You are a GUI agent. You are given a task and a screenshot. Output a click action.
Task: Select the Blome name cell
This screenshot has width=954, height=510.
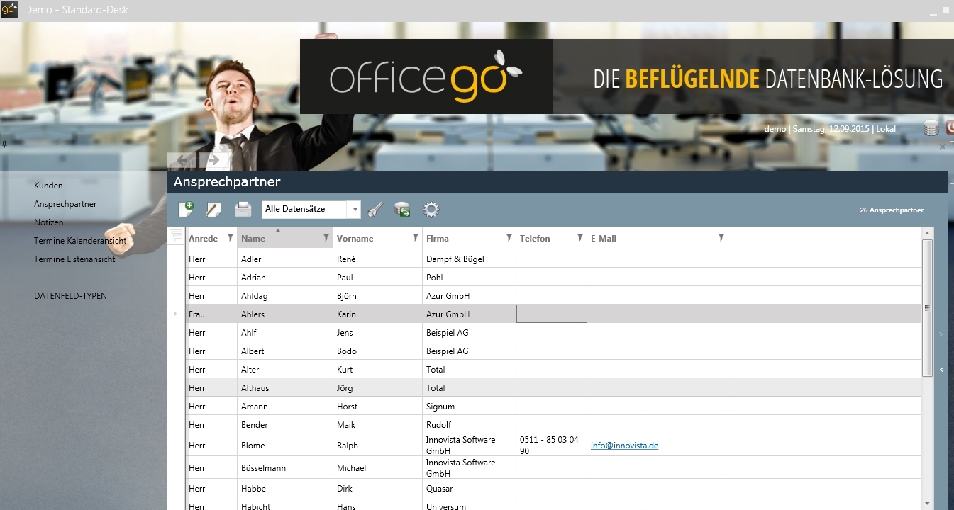(285, 446)
